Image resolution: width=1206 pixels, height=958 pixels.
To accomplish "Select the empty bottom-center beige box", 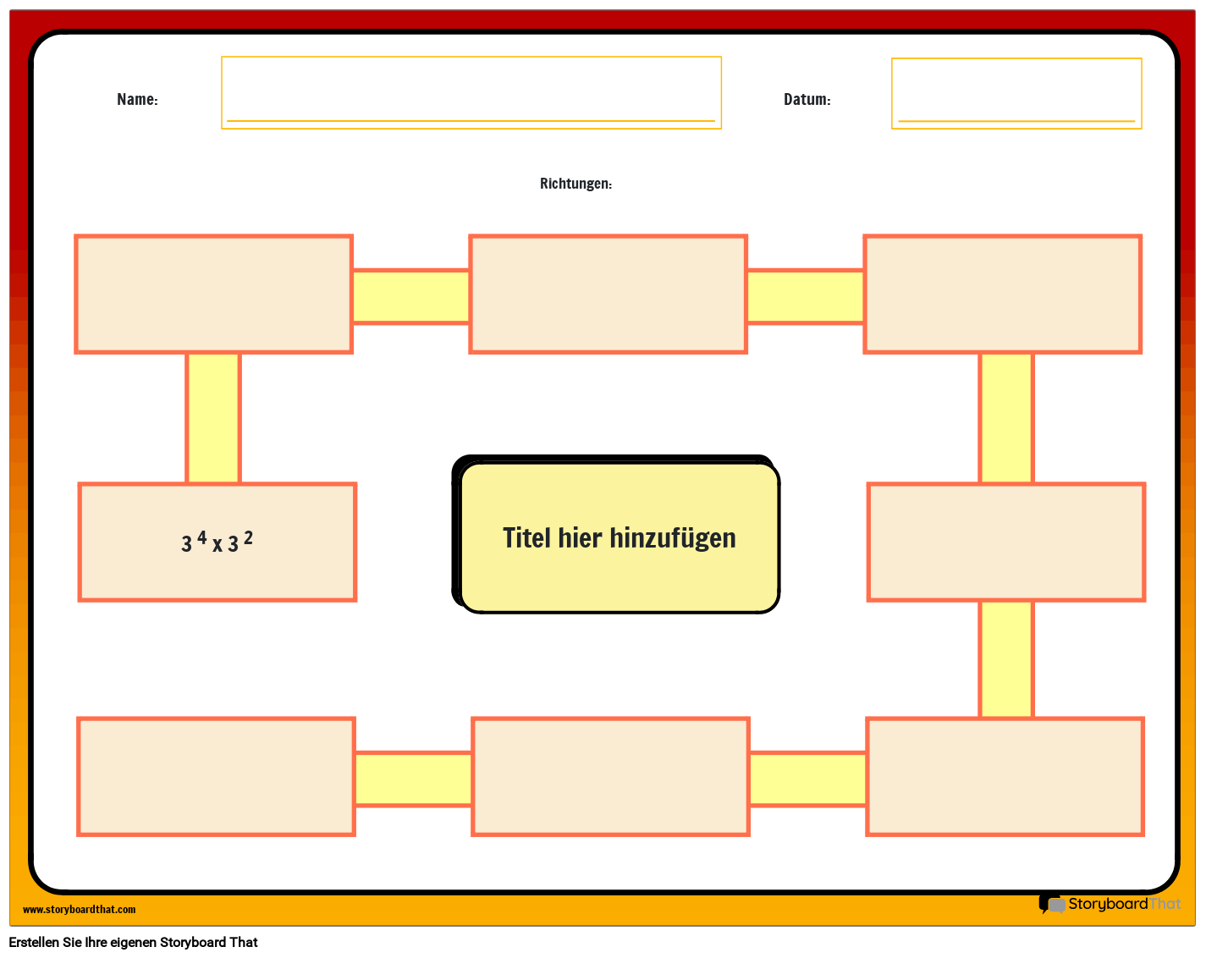I will point(610,776).
